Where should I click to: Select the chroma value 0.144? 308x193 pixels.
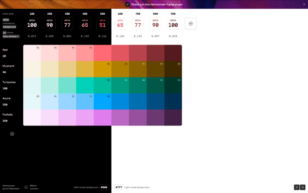click(120, 36)
